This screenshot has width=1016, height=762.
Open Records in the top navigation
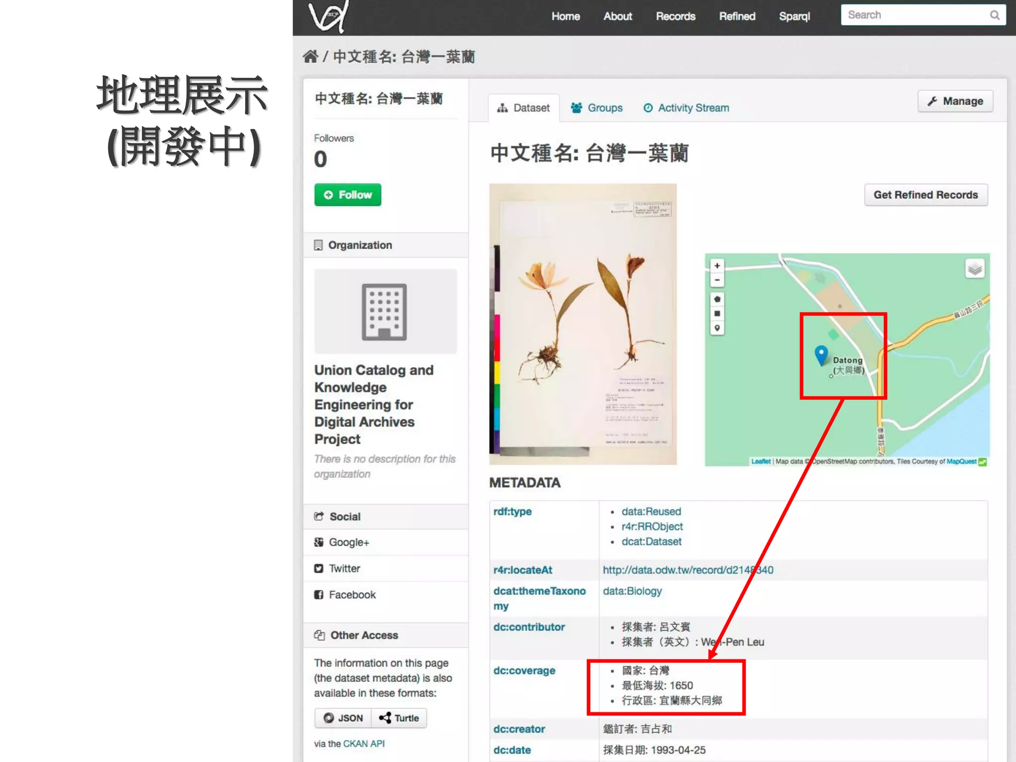pyautogui.click(x=675, y=16)
